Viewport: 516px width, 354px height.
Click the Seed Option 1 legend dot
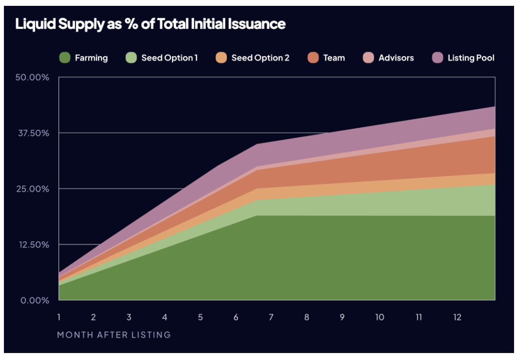(131, 58)
